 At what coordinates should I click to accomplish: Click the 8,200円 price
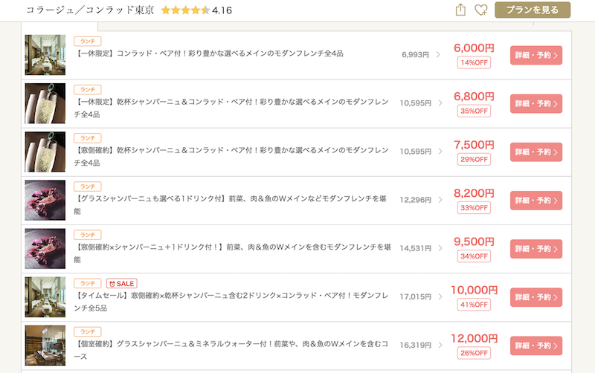[x=474, y=193]
